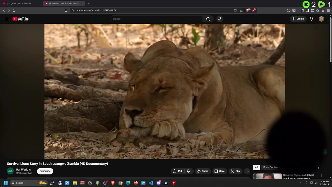Click the page vertical scrollbar

tap(330, 39)
